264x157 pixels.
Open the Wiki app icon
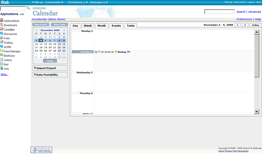click(2, 68)
